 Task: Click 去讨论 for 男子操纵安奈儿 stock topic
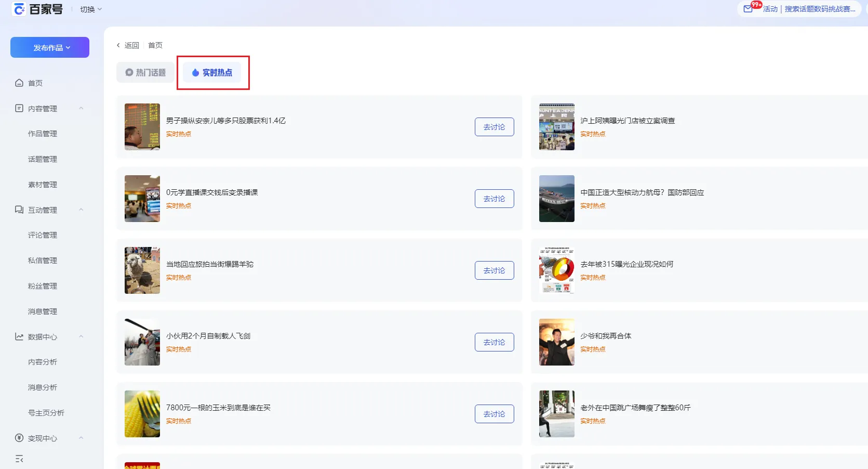pyautogui.click(x=495, y=127)
